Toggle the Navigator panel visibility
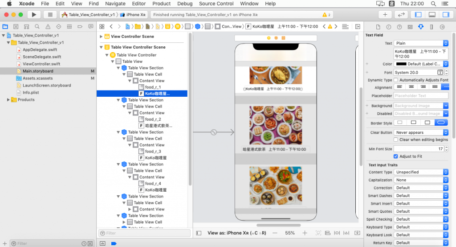The width and height of the screenshot is (456, 247). [x=418, y=15]
